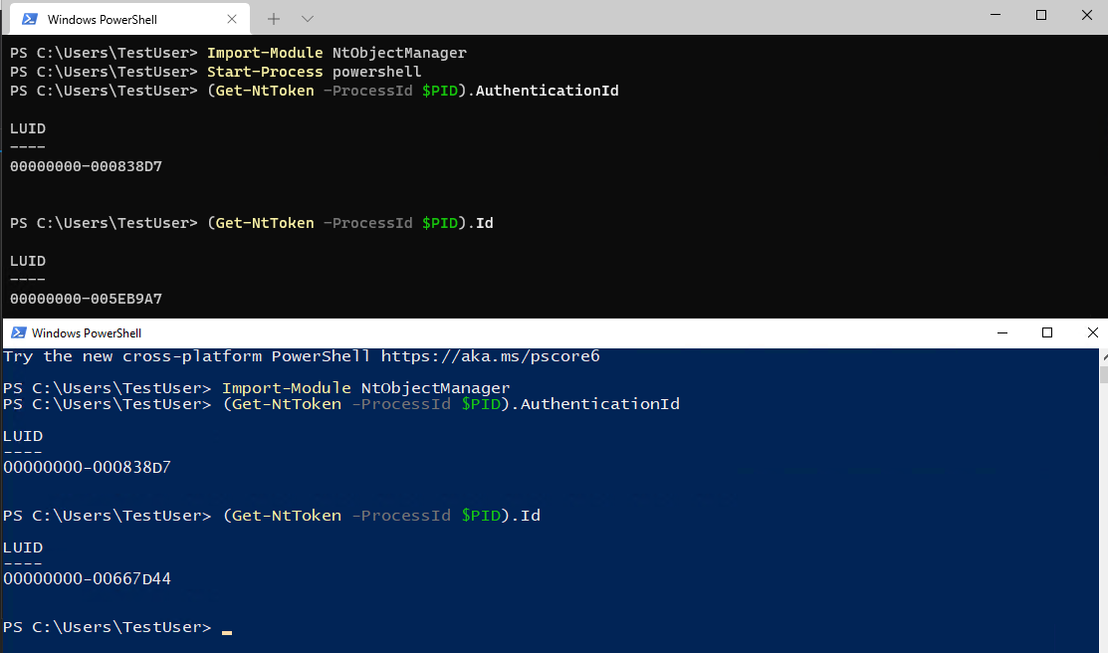The height and width of the screenshot is (653, 1108).
Task: Click the scrollbar up arrow in the blue console
Action: click(1104, 357)
